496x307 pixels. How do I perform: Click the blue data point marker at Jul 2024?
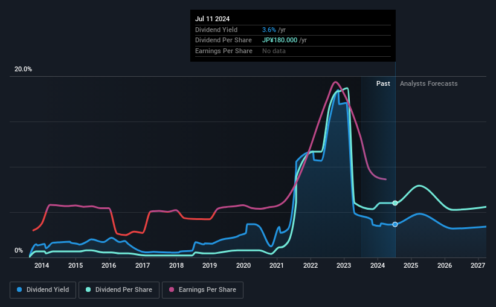tap(395, 224)
